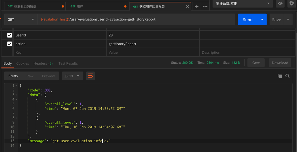Click the Download response button

pyautogui.click(x=280, y=63)
